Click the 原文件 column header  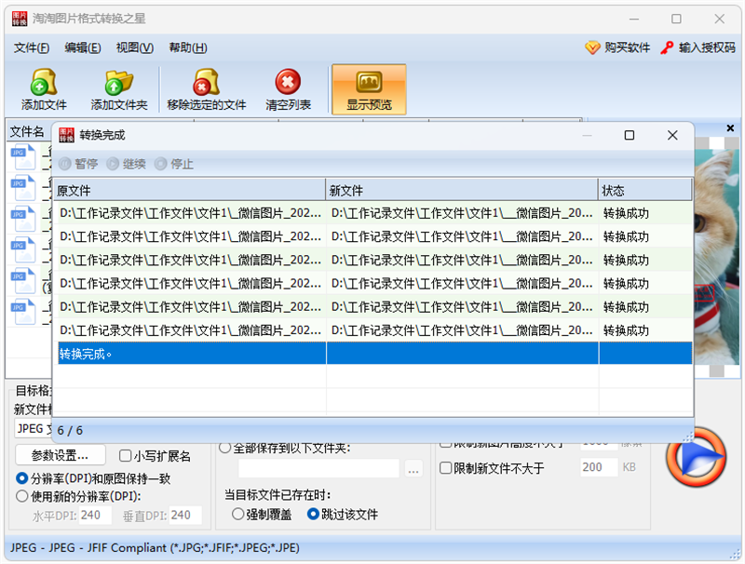pyautogui.click(x=189, y=191)
